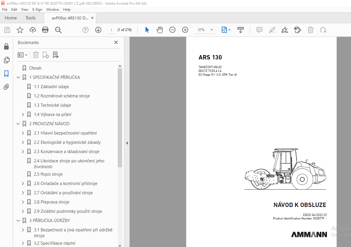Add a comment with the note icon
This screenshot has height=247, width=351.
click(259, 30)
